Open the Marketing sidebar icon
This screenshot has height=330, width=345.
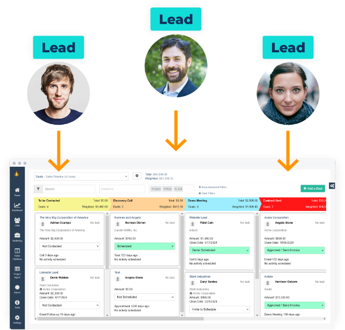click(x=17, y=237)
